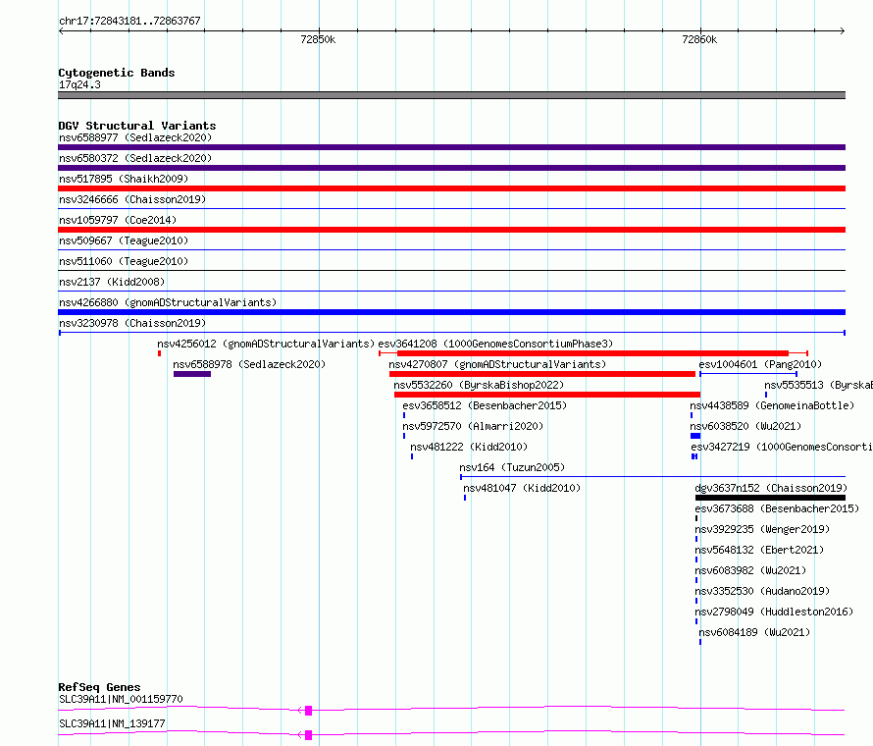Click nsv3929235 (Wenger2019) label

[x=762, y=529]
